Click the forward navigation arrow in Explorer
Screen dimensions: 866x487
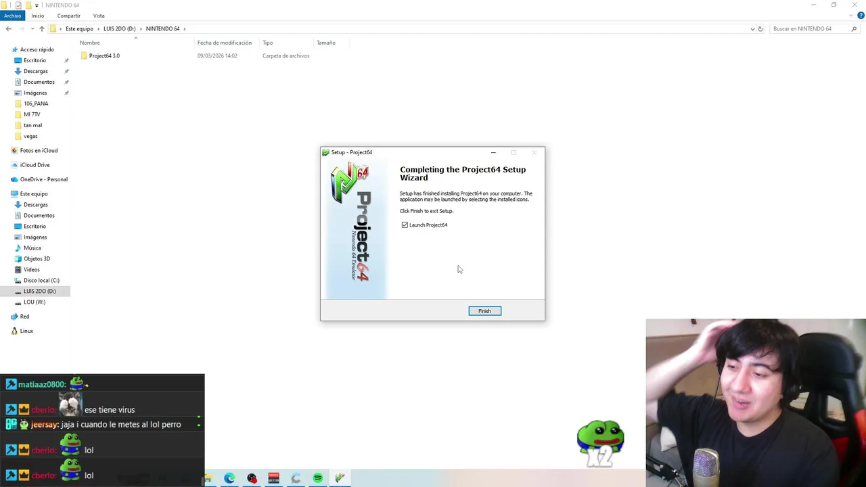point(22,29)
